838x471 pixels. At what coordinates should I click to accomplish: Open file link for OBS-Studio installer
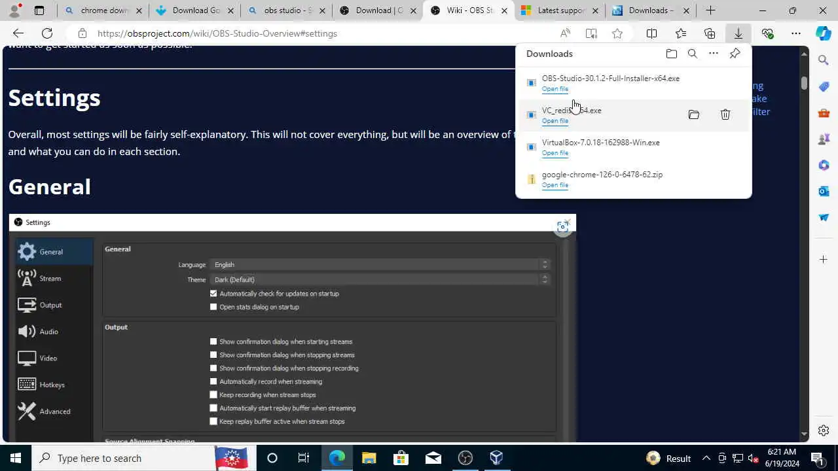coord(555,89)
